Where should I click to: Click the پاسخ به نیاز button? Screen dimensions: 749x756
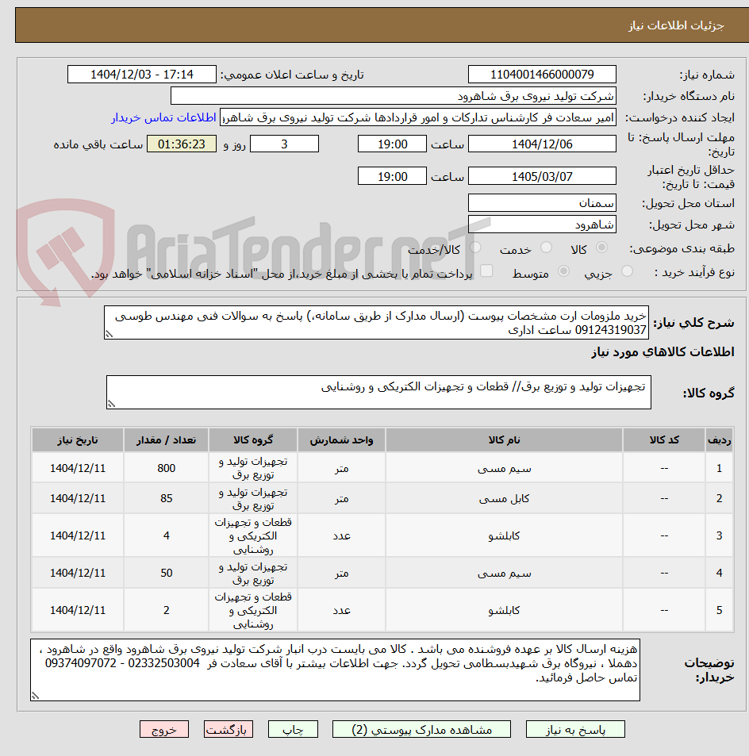575,730
